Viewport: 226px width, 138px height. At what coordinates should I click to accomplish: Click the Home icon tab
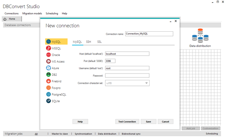12,19
